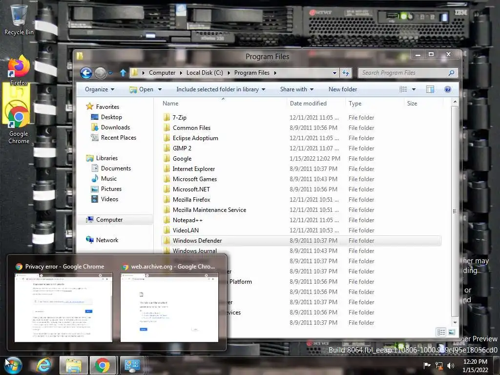Open the view options dropdown arrow
Image resolution: width=500 pixels, height=375 pixels.
pyautogui.click(x=414, y=89)
